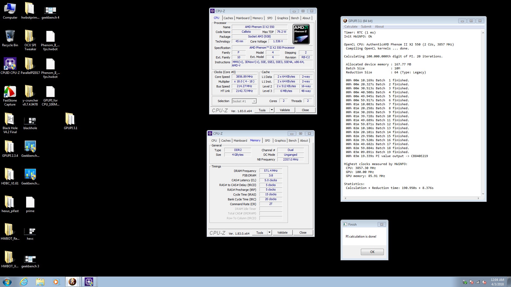Click the Core Speed value field
Image resolution: width=511 pixels, height=287 pixels.
click(244, 77)
